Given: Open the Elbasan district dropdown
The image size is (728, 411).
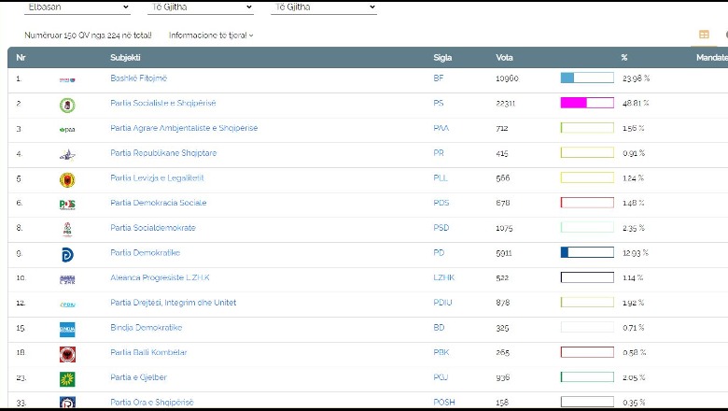Looking at the screenshot, I should tap(77, 7).
